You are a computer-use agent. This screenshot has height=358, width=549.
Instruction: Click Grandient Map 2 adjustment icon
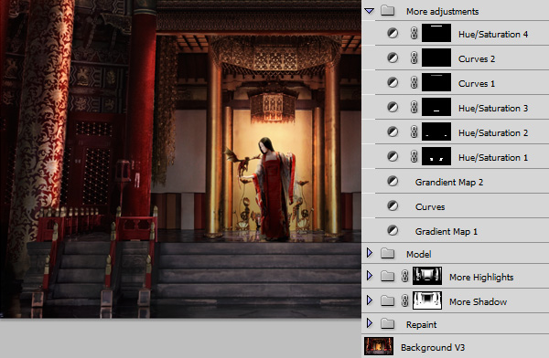click(393, 181)
